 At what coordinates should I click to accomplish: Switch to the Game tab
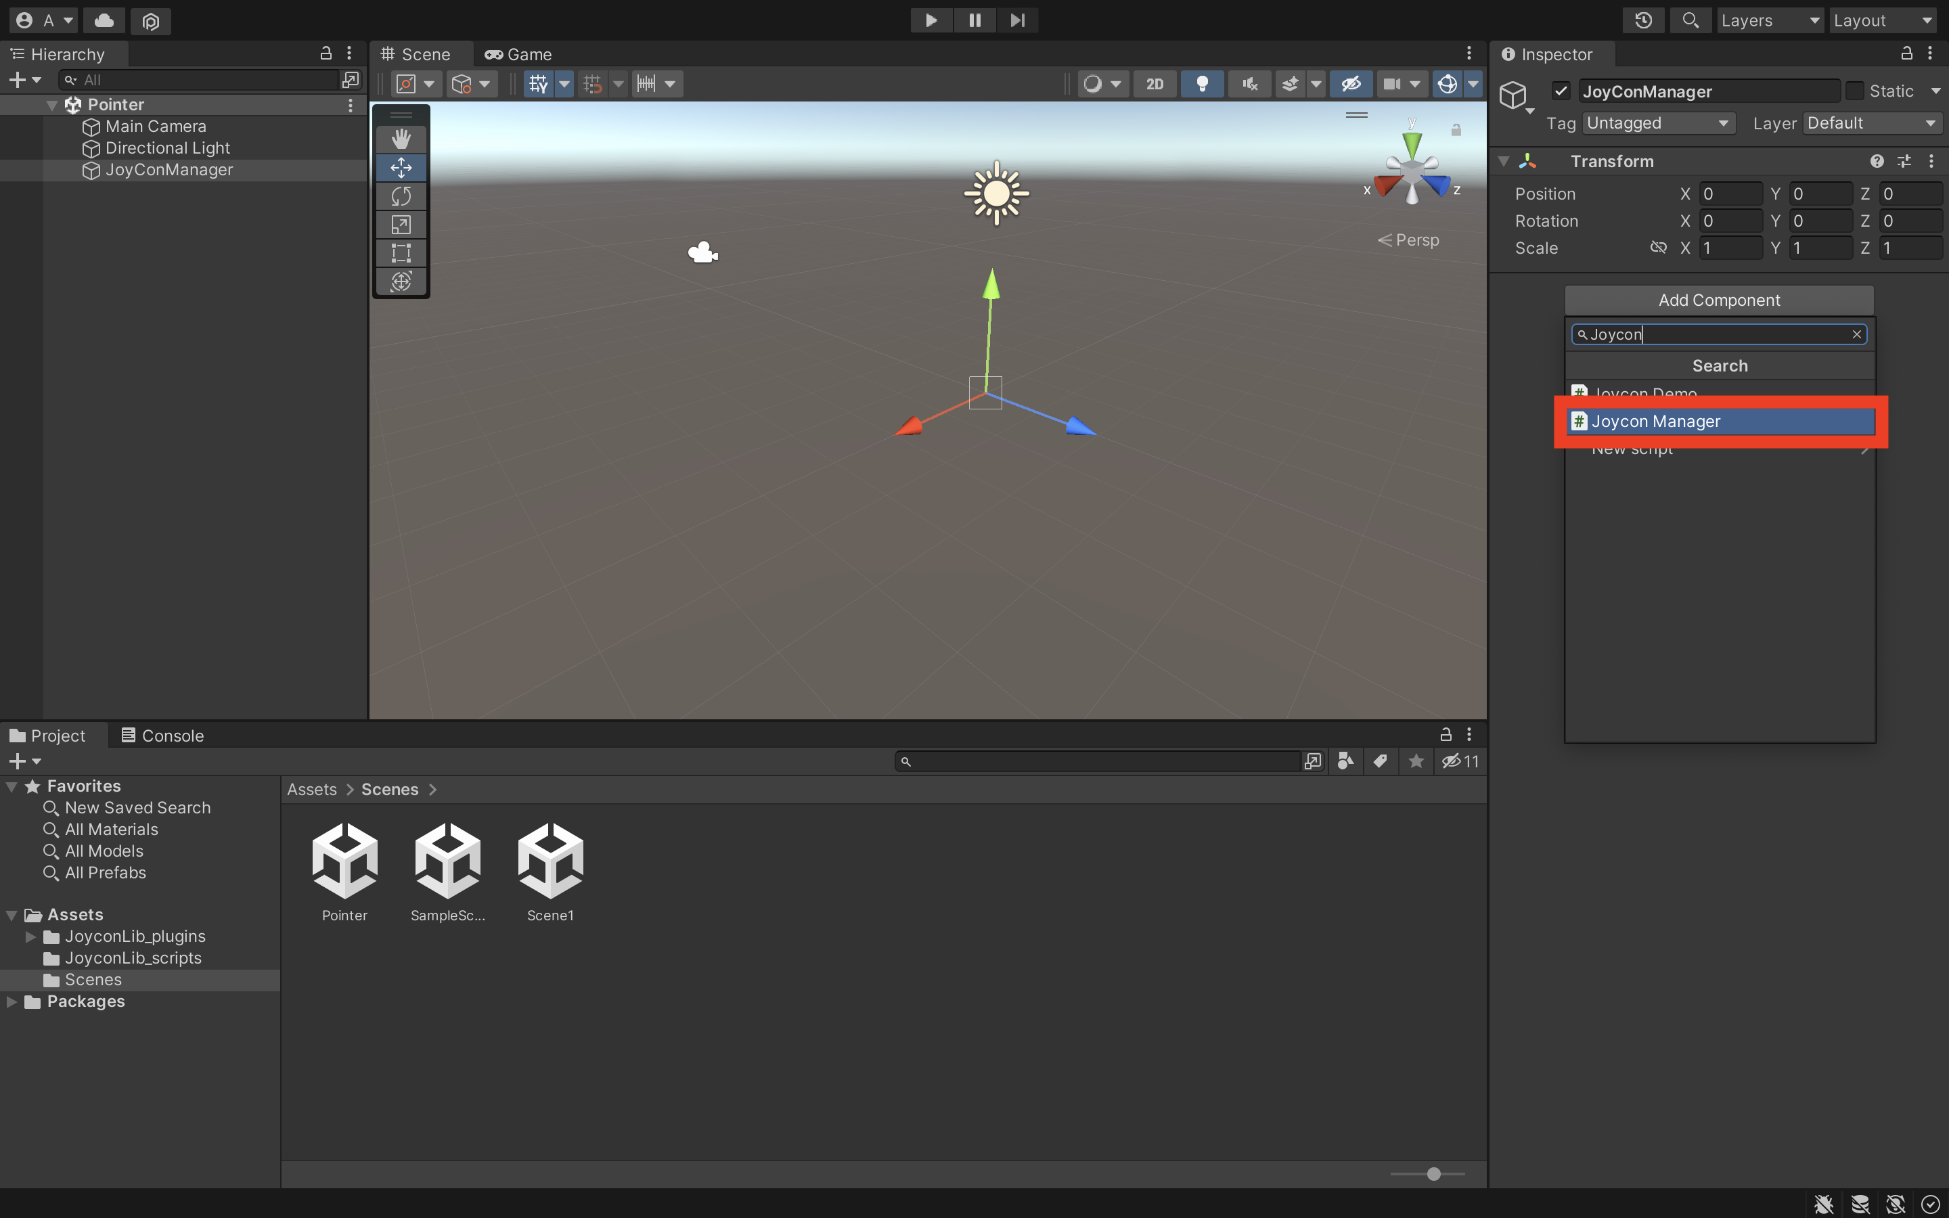518,54
